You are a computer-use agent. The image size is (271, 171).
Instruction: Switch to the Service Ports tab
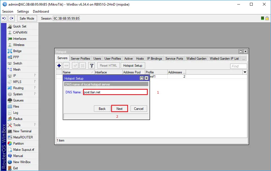point(174,59)
